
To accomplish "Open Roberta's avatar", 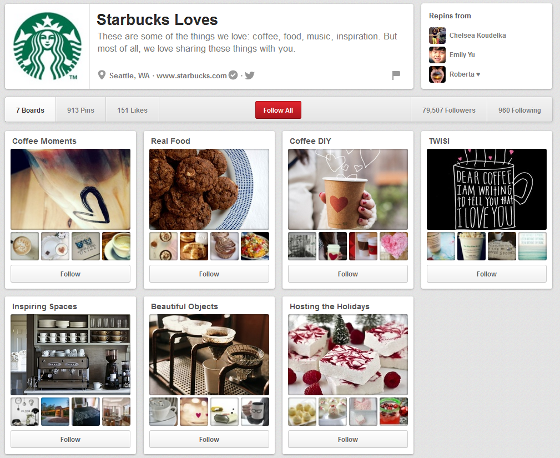I will coord(437,74).
